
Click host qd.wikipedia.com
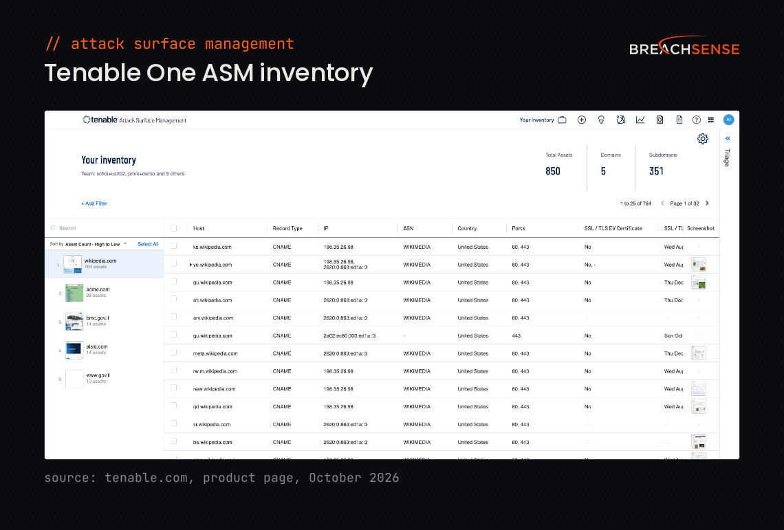pyautogui.click(x=213, y=406)
